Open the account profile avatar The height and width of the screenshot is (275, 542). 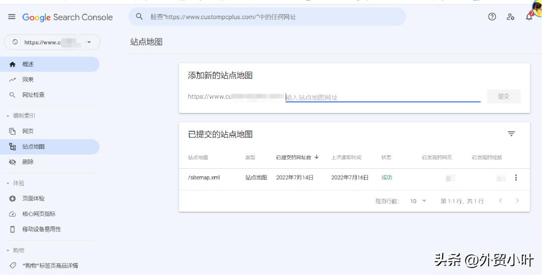[537, 9]
